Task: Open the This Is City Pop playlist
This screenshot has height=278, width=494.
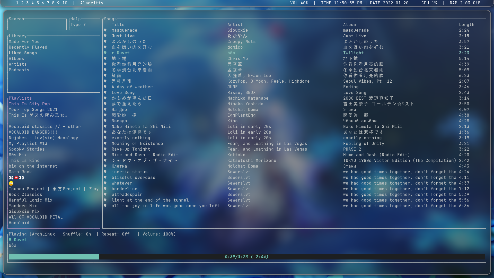Action: click(x=29, y=104)
